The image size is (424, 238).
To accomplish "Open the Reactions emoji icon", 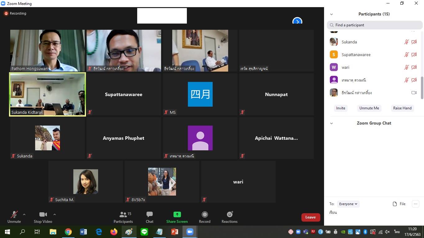I will pos(230,214).
